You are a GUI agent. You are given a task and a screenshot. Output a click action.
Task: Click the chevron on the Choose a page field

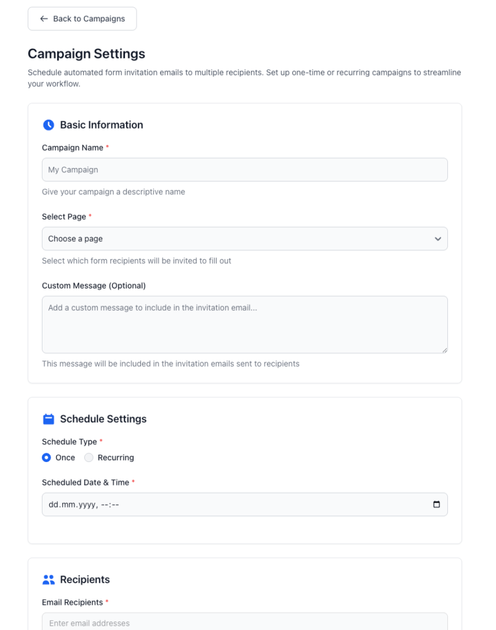(x=438, y=239)
